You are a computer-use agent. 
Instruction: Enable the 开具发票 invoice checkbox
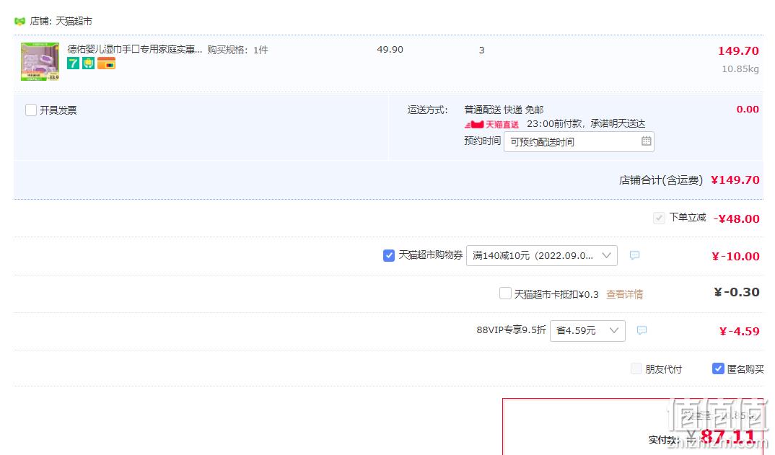(x=30, y=110)
